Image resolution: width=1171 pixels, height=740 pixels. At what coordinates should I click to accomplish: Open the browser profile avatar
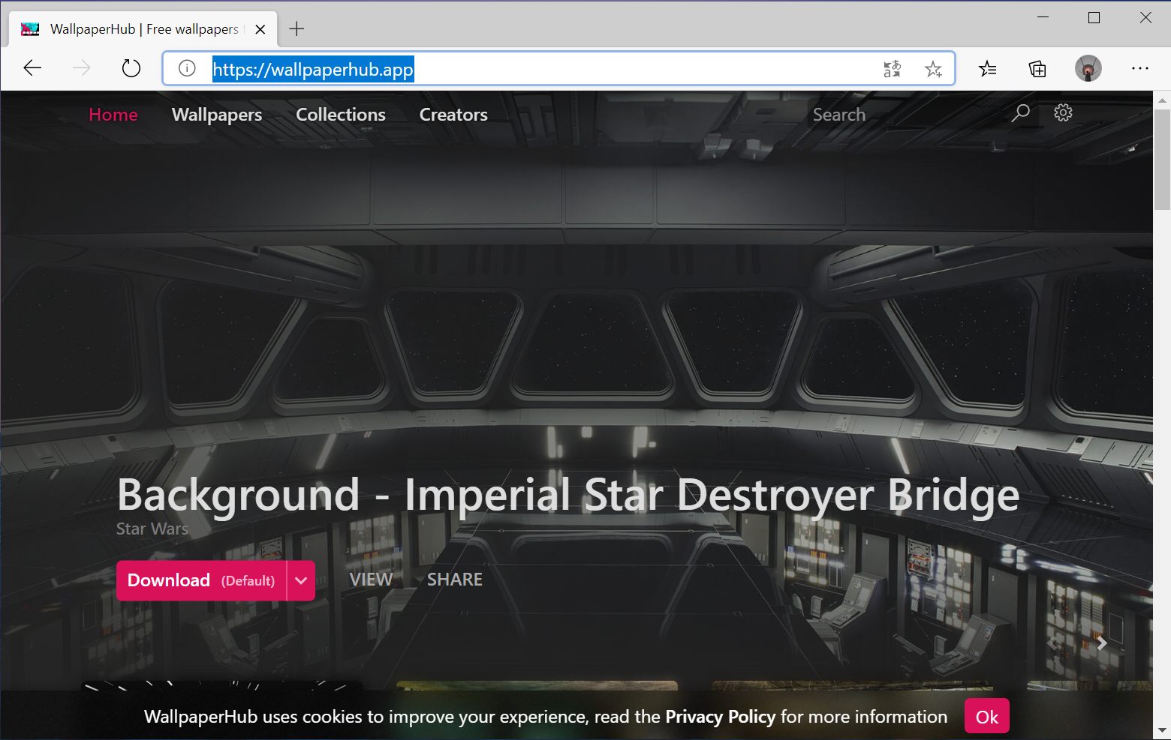(x=1088, y=69)
